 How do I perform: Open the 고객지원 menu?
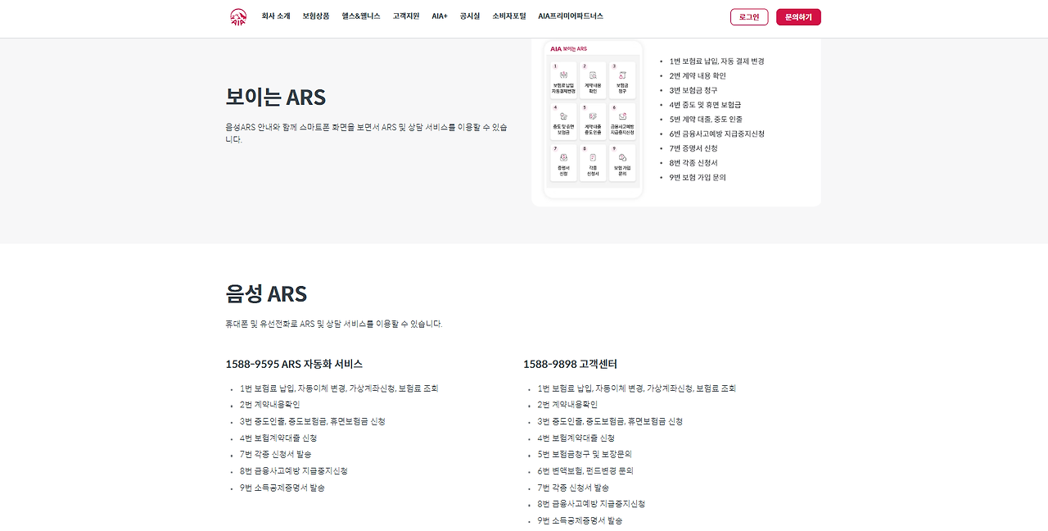(406, 16)
